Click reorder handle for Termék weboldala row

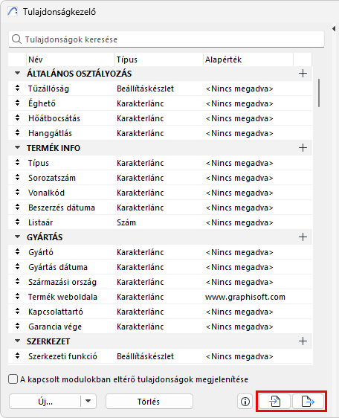(17, 297)
